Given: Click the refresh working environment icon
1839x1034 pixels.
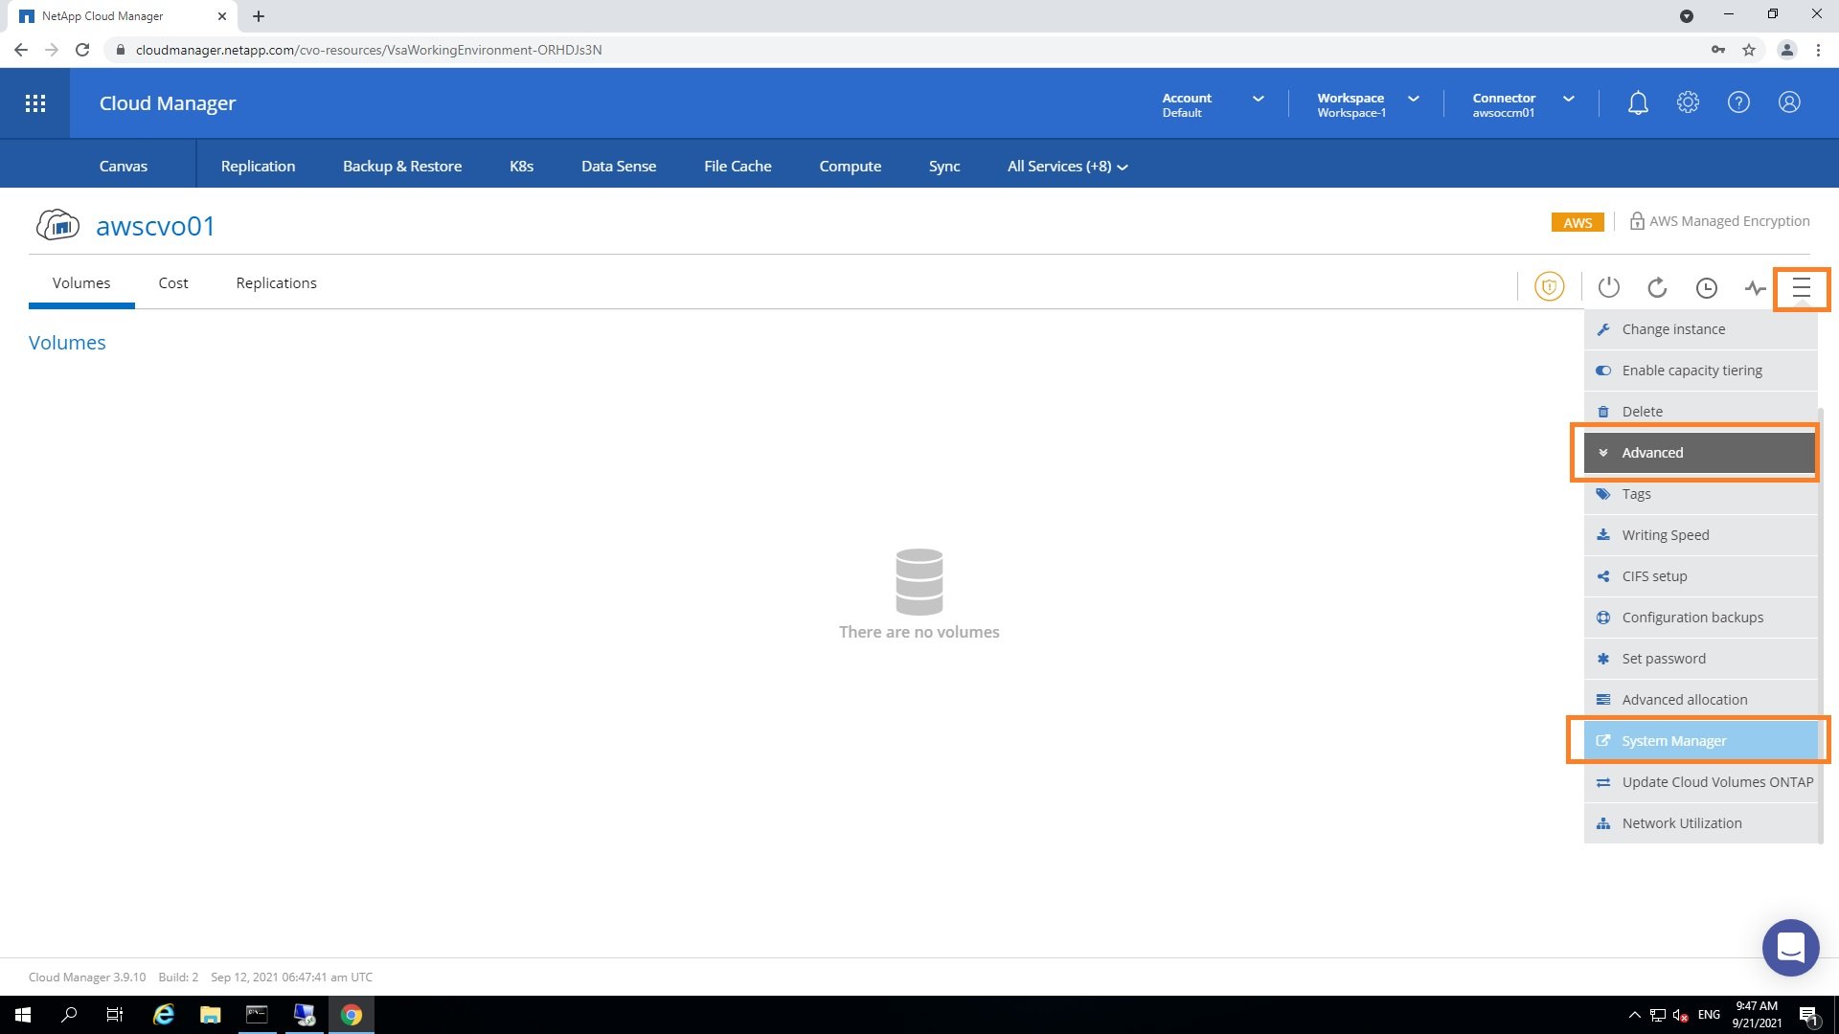Looking at the screenshot, I should coord(1657,287).
